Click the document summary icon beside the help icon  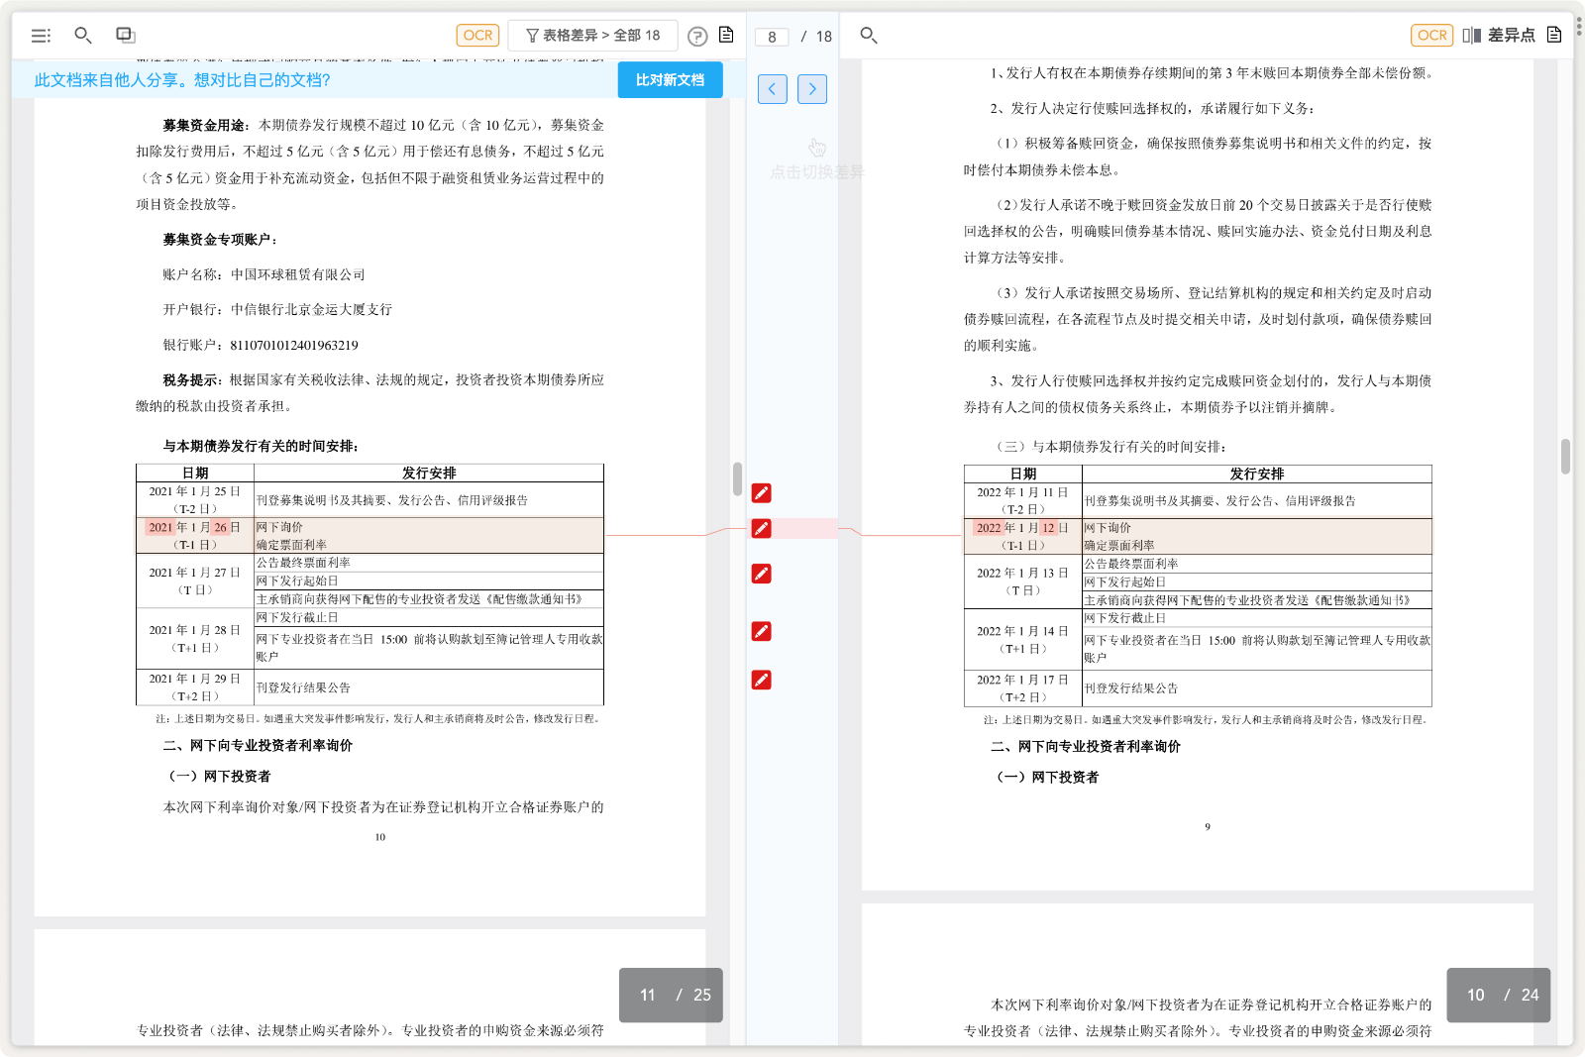pos(725,35)
